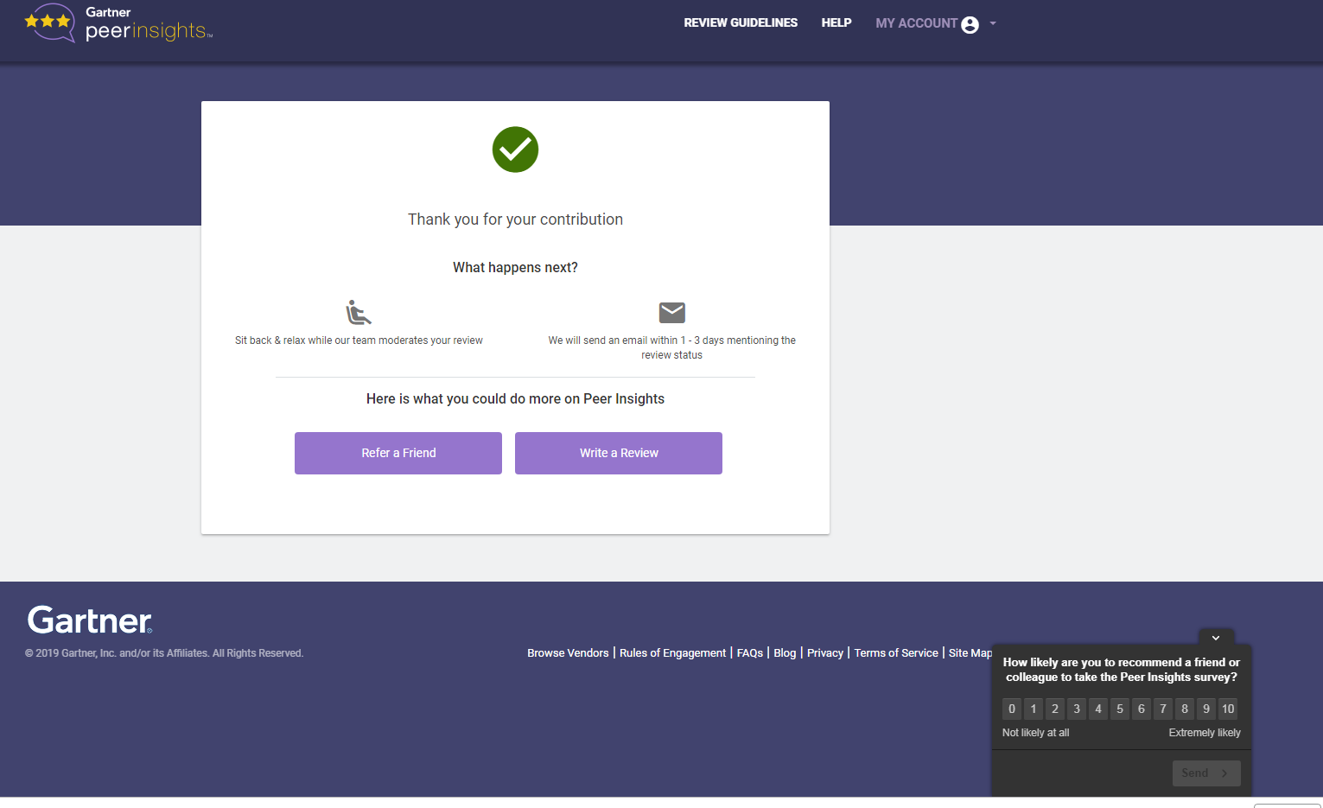Select rating 2 in survey

pos(1055,709)
